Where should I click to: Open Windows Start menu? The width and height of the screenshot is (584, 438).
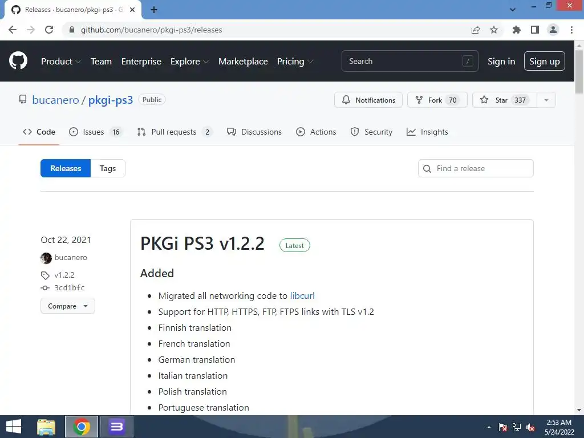[14, 427]
